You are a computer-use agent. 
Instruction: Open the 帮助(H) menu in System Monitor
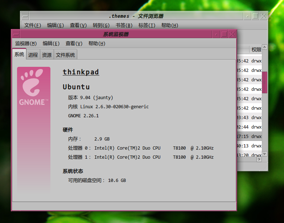pyautogui.click(x=97, y=44)
